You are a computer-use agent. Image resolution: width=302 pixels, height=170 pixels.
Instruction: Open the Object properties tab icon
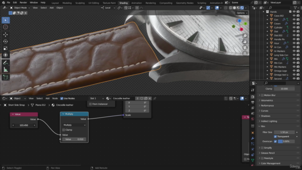tap(253, 133)
